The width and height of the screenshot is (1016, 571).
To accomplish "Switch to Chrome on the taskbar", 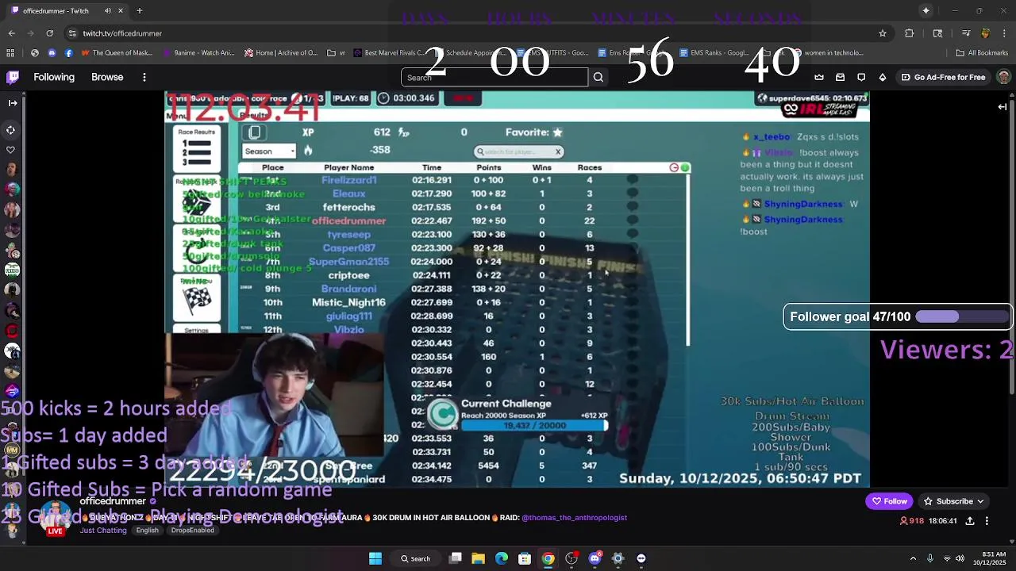I will click(548, 558).
